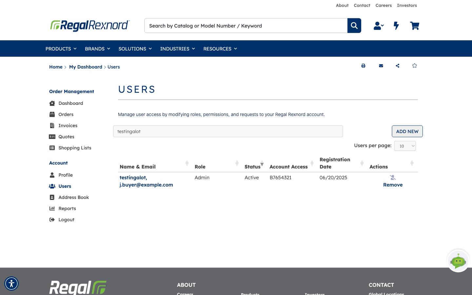Open the Contact link at top
This screenshot has width=472, height=295.
(x=362, y=5)
